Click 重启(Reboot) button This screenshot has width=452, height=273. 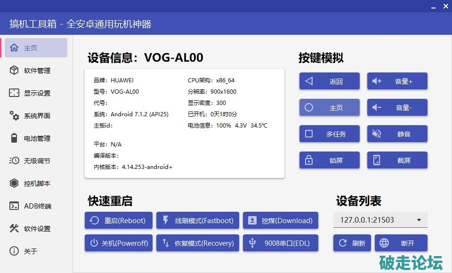pyautogui.click(x=119, y=220)
